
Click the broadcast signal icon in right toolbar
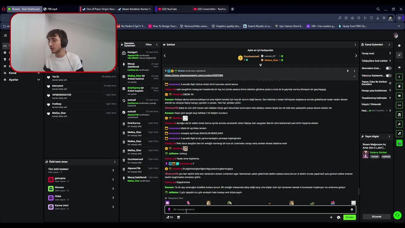click(x=399, y=105)
